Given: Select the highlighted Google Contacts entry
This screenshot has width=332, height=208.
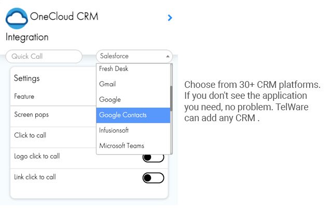Looking at the screenshot, I should [x=133, y=115].
